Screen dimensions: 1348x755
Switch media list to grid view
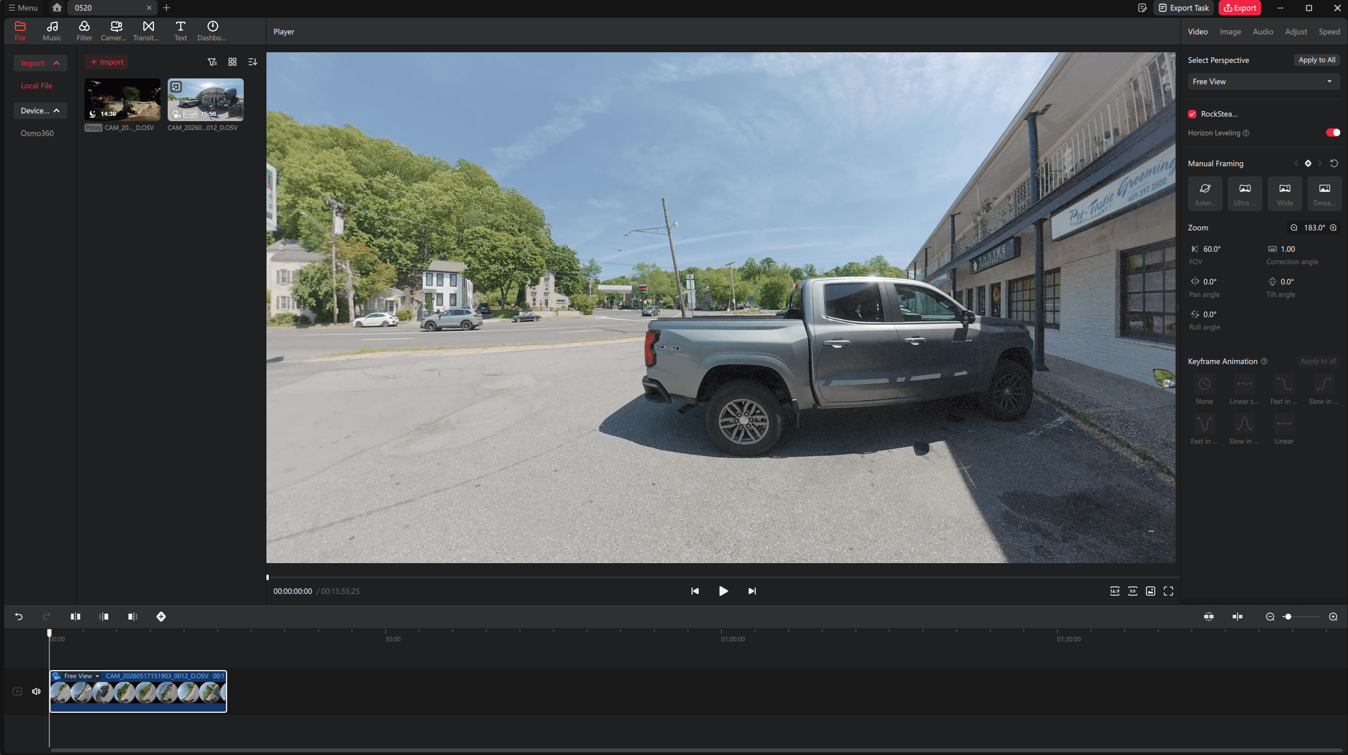(x=232, y=62)
